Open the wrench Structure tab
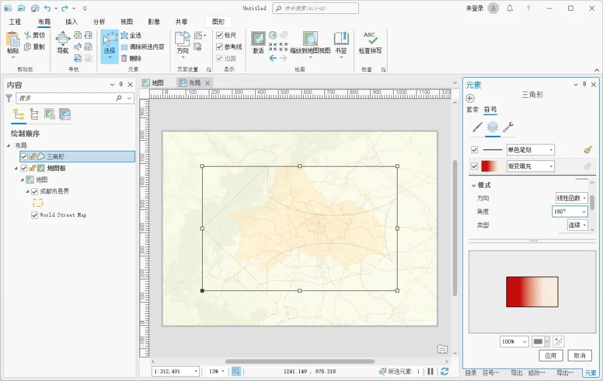The image size is (603, 381). pos(508,127)
